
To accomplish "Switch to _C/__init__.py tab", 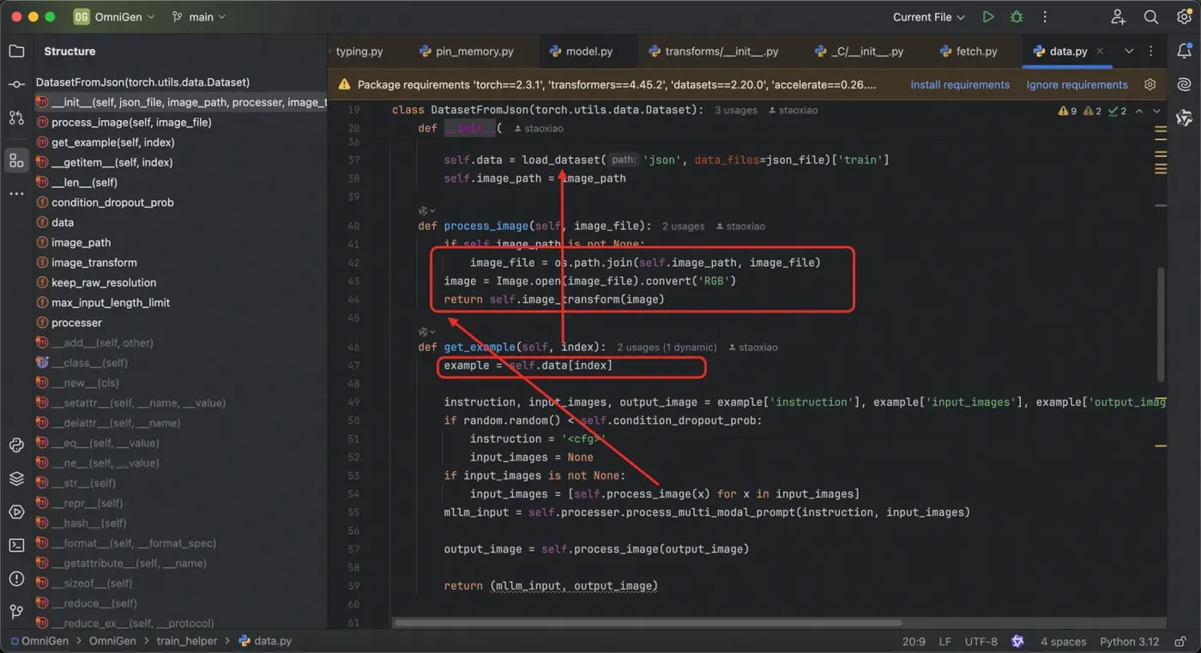I will click(859, 51).
